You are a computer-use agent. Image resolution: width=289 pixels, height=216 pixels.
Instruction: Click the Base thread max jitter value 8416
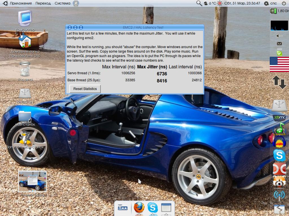tap(162, 81)
